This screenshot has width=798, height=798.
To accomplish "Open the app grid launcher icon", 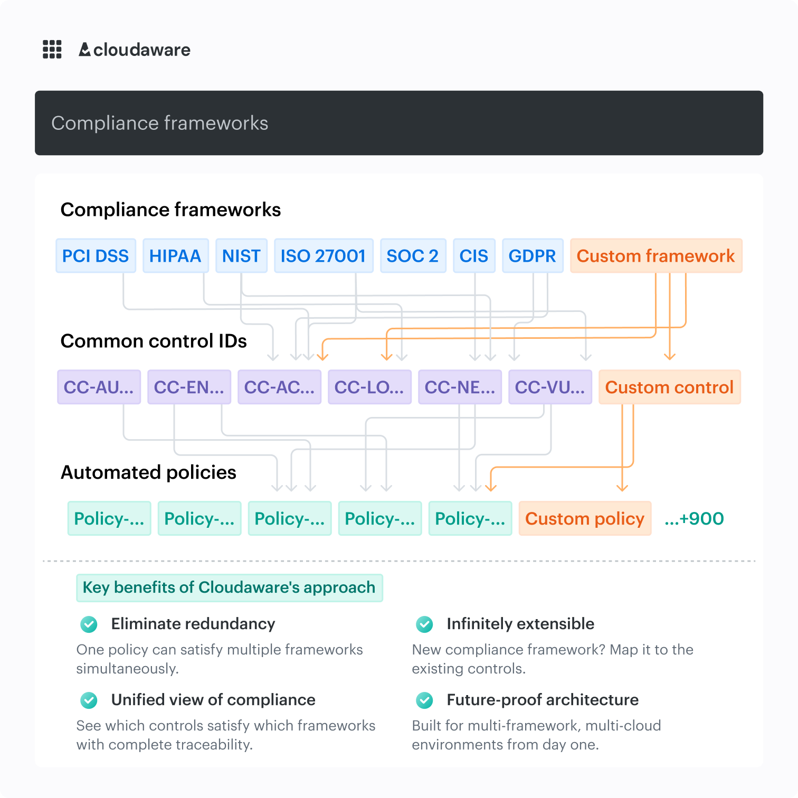I will pos(52,49).
